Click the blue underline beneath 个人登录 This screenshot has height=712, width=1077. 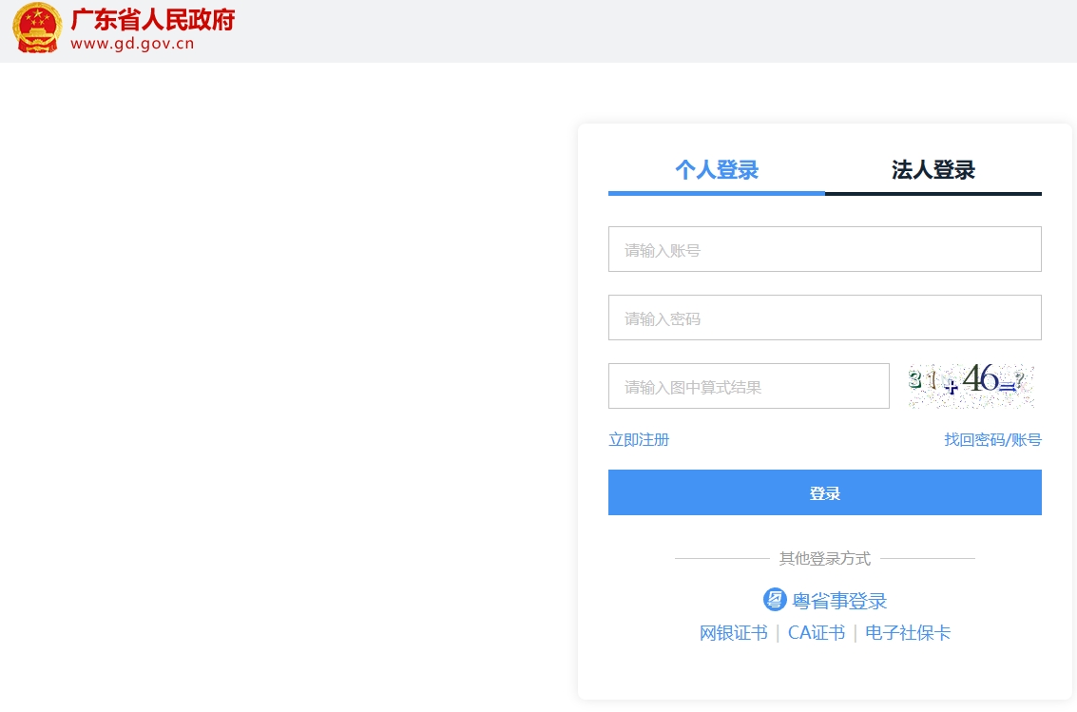tap(717, 194)
